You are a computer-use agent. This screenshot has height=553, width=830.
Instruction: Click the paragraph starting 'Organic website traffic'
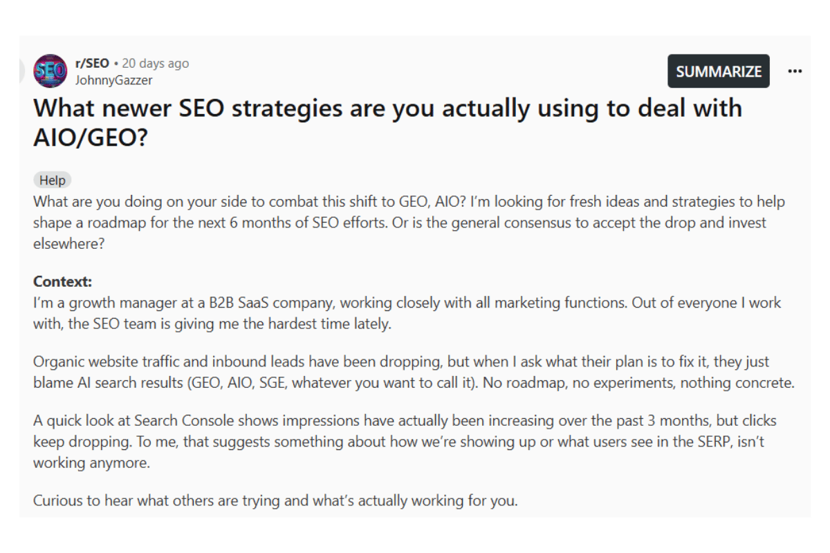coord(414,372)
